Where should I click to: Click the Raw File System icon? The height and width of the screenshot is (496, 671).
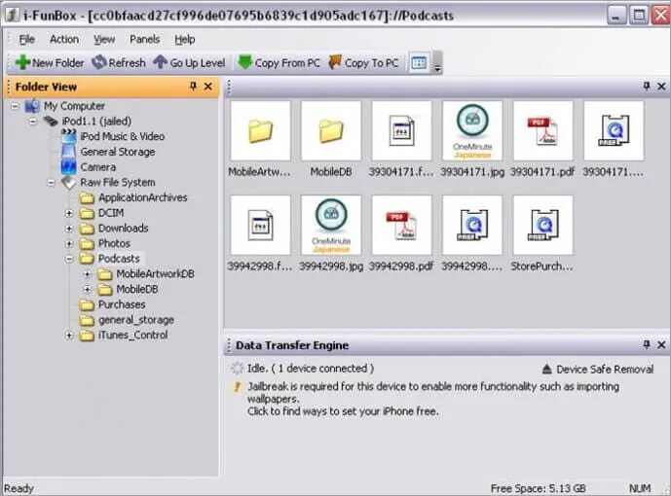point(68,183)
